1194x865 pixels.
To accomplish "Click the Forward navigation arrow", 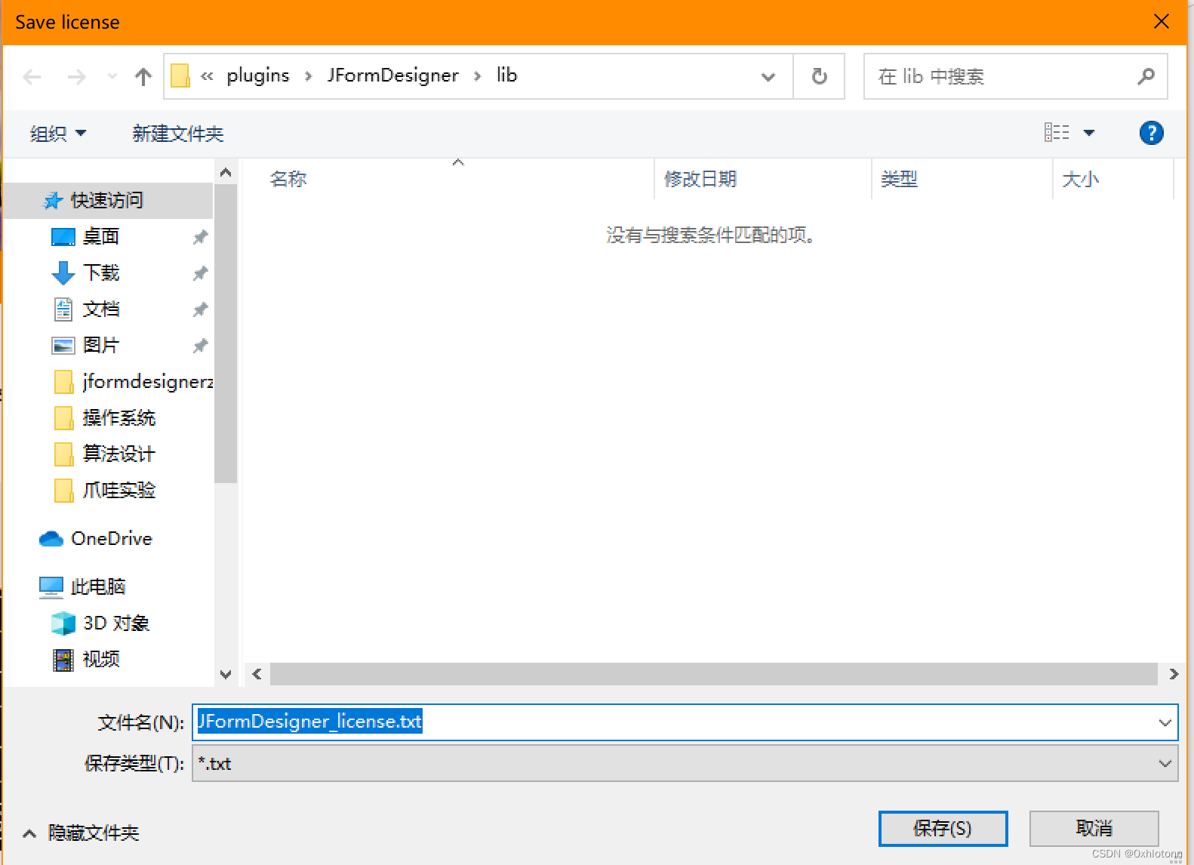I will (x=76, y=76).
